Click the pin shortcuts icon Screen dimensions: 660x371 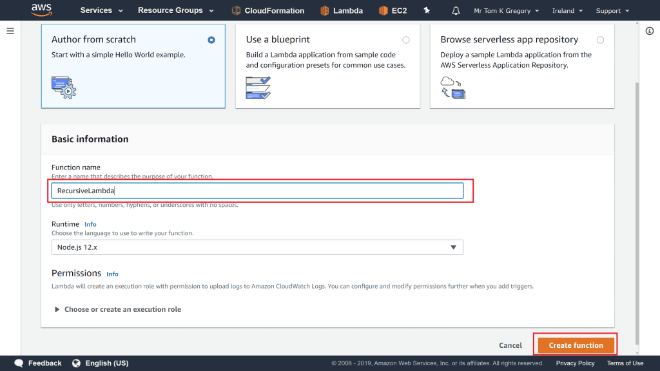pos(426,11)
